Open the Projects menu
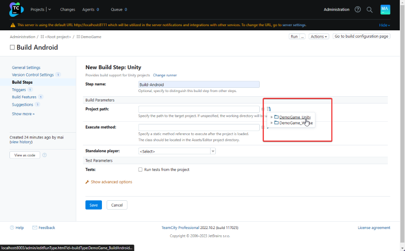The width and height of the screenshot is (405, 251). 38,9
